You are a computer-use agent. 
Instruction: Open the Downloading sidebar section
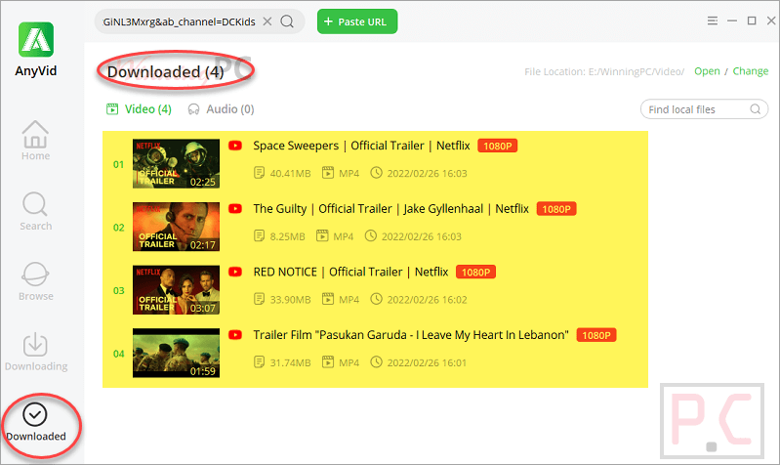coord(36,352)
